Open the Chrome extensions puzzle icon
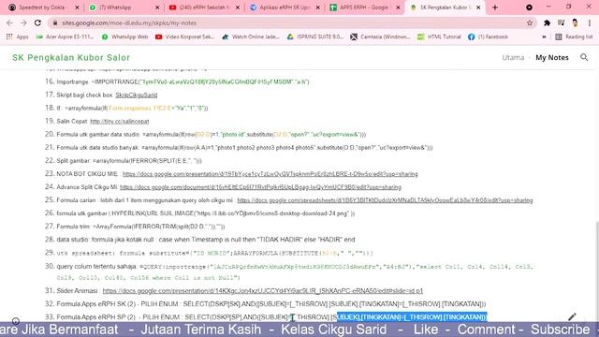Screen dimensions: 599x337 point(547,22)
